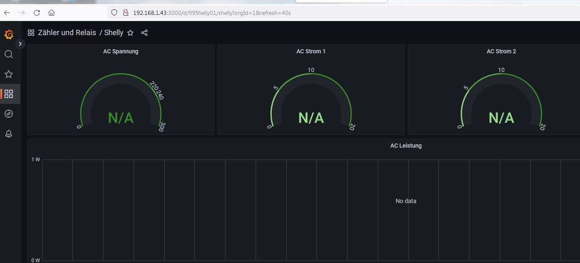Open the Explore compass icon
580x263 pixels.
[x=9, y=114]
